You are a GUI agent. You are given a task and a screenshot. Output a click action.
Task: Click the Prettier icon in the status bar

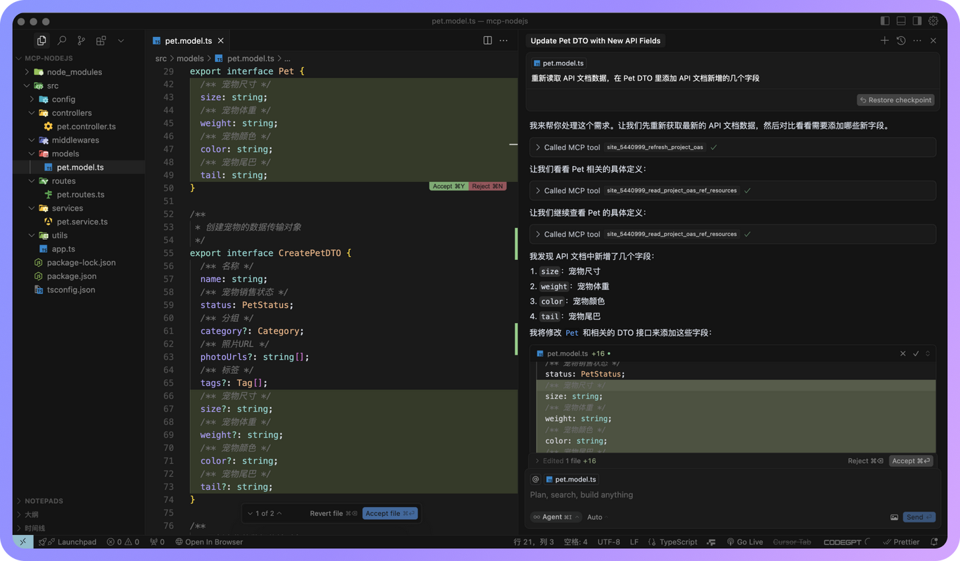[901, 542]
